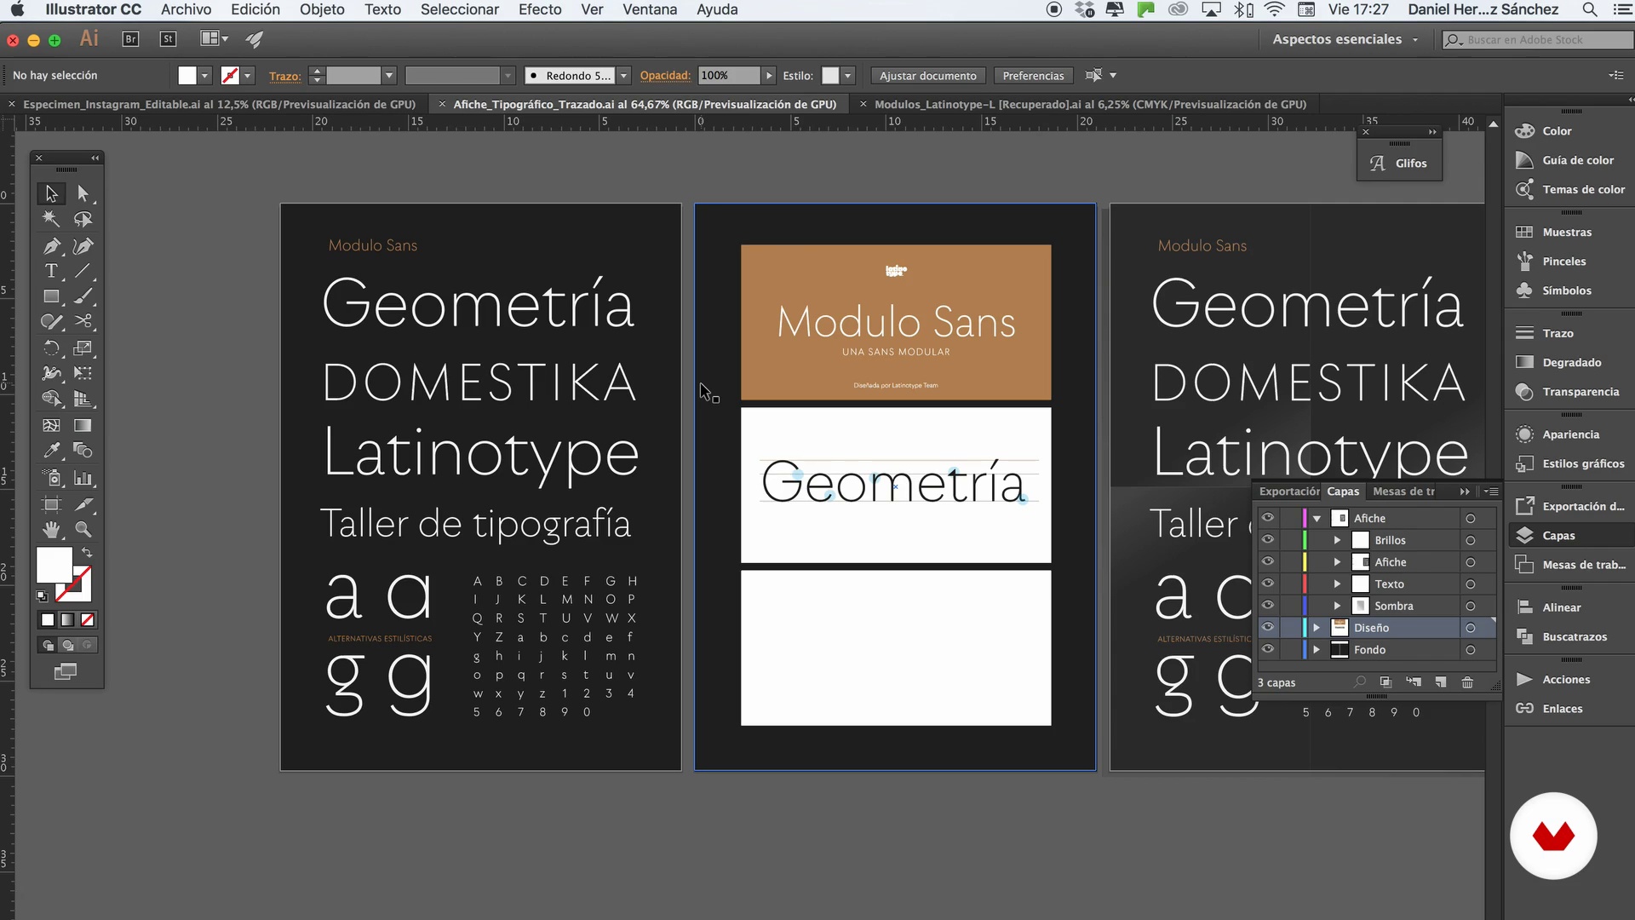Open the Glifos panel

[1398, 164]
